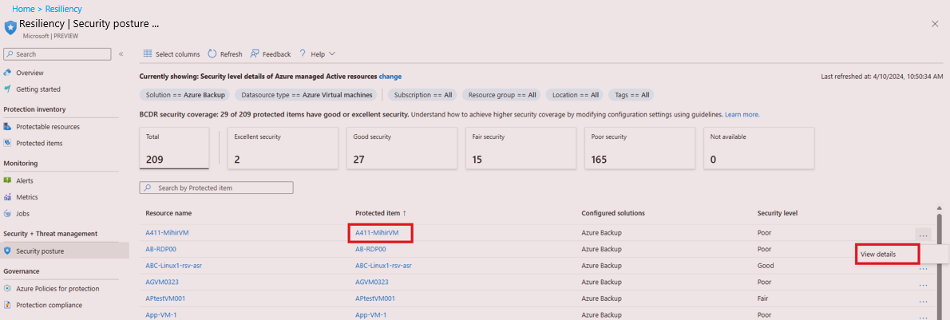Screen dimensions: 950x320
Task: Click Resiliency breadcrumb link
Action: 64,9
